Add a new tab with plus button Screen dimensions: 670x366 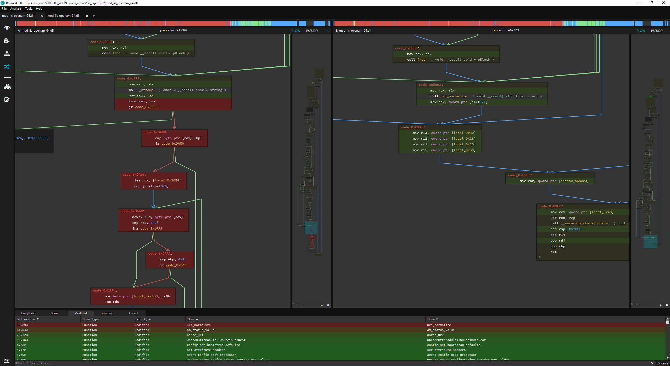tap(94, 16)
